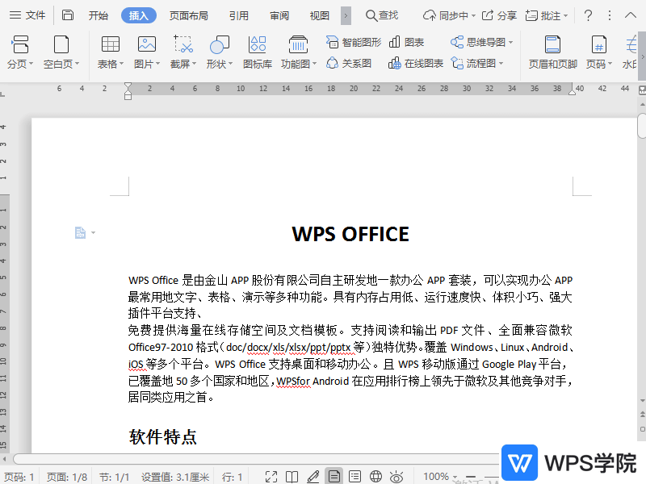Insert page number with 页码 icon

(x=598, y=44)
